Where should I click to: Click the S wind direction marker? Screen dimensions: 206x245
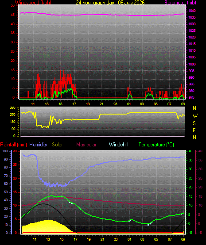194,123
